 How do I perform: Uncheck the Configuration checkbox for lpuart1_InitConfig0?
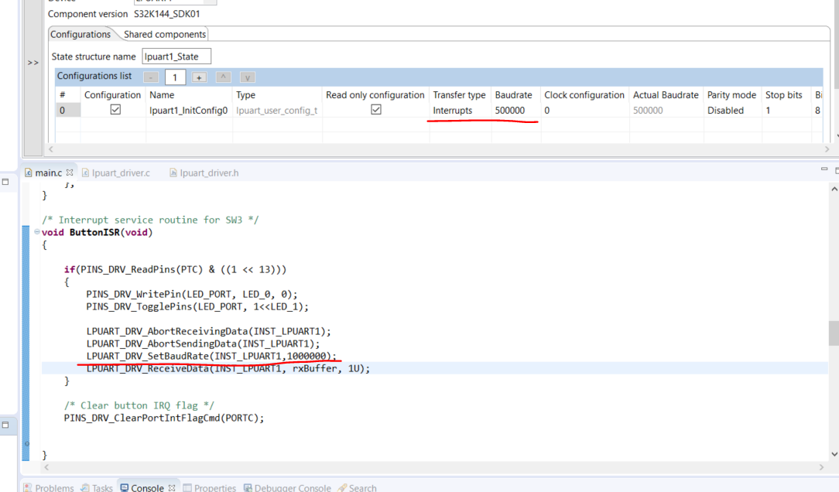tap(115, 109)
